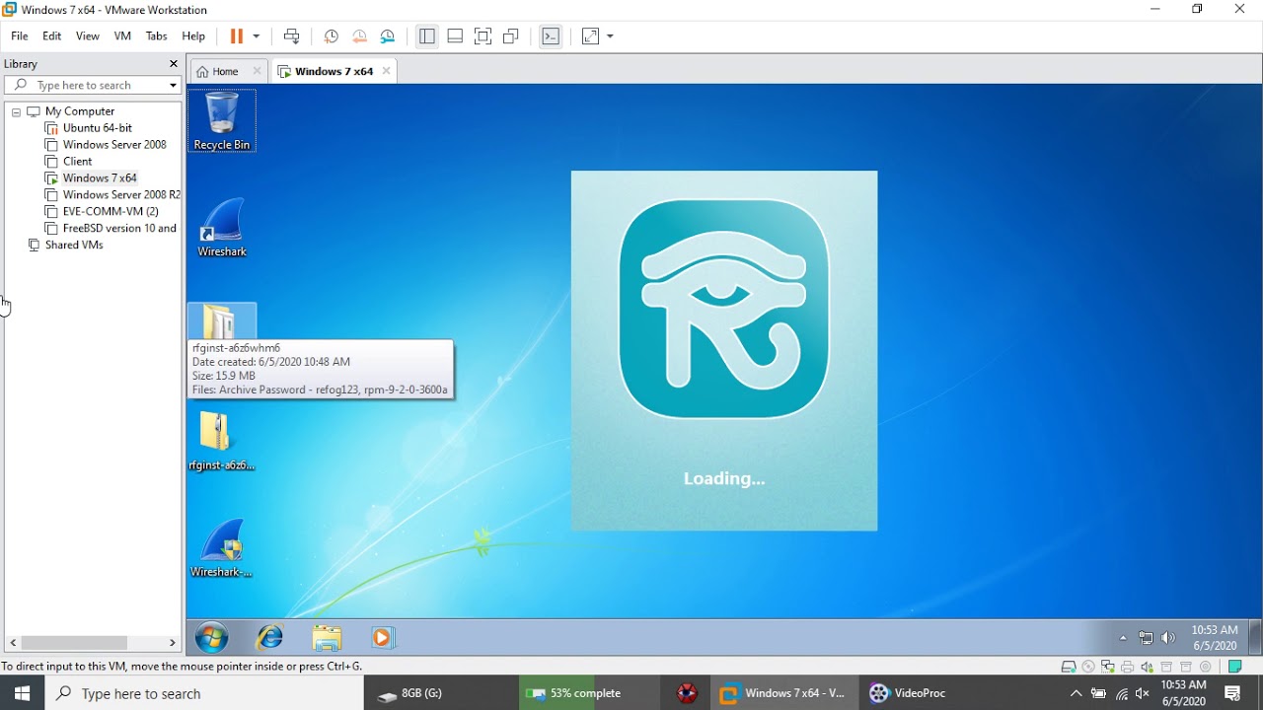Open the VM menu

122,36
